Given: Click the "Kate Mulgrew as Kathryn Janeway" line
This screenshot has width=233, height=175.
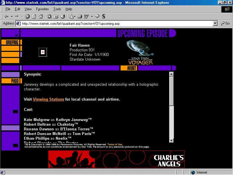Looking at the screenshot, I should point(58,120).
